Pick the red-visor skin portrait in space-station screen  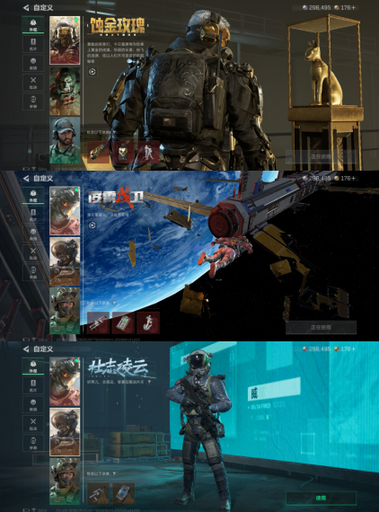65,210
